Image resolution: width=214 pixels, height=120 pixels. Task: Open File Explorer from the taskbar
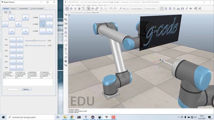click(x=65, y=117)
